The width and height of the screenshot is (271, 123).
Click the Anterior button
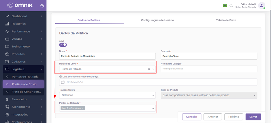pyautogui.click(x=212, y=117)
